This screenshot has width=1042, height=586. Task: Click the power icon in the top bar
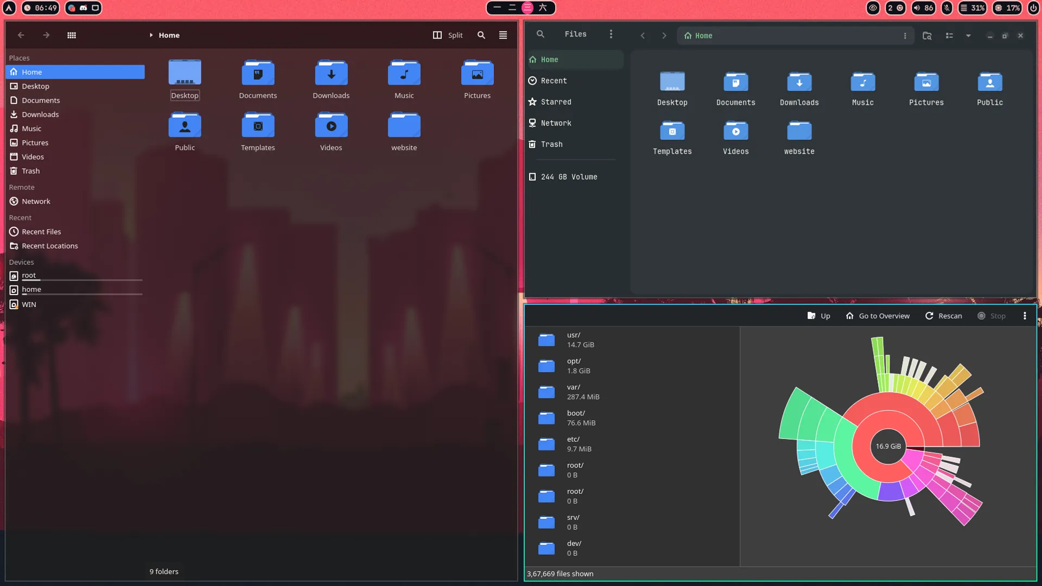click(1034, 8)
